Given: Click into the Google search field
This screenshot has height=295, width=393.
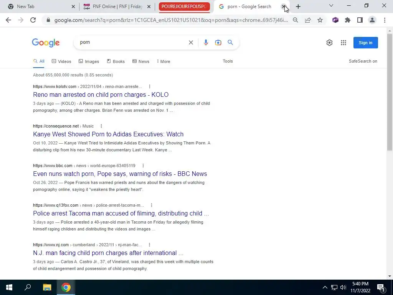Looking at the screenshot, I should (133, 42).
